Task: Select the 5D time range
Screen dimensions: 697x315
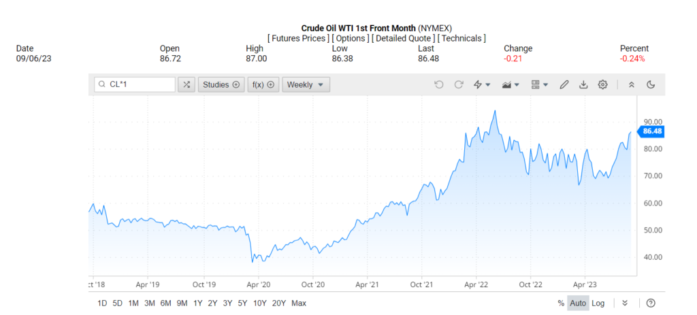Action: (117, 303)
